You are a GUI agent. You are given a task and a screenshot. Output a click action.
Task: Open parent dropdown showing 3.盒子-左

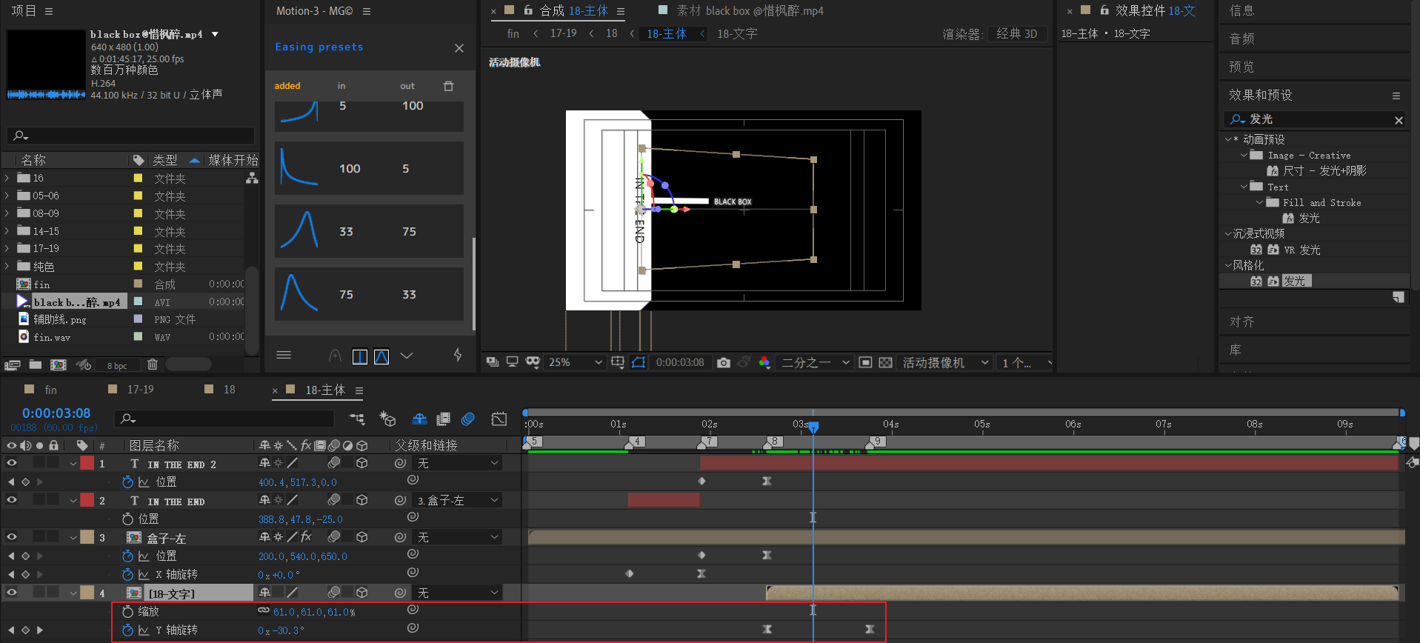pos(458,501)
